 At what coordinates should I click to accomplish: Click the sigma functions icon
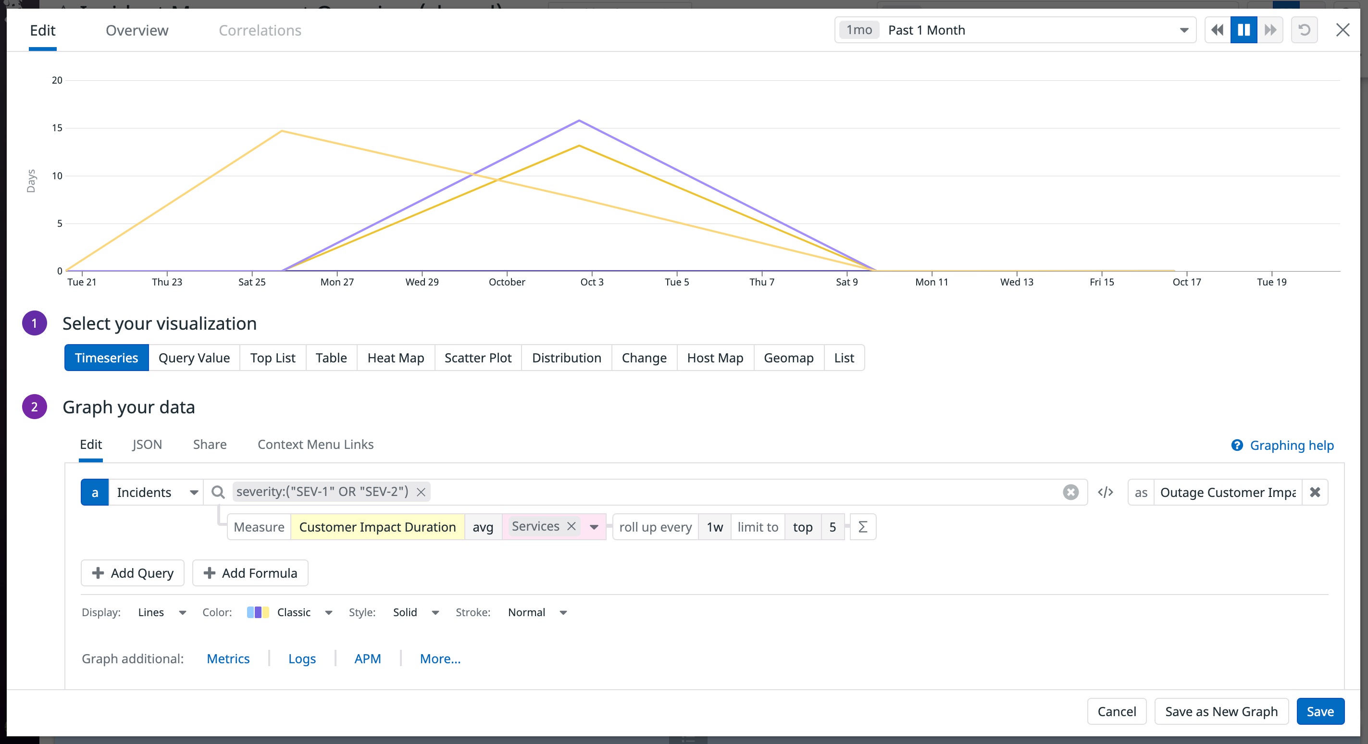coord(862,527)
